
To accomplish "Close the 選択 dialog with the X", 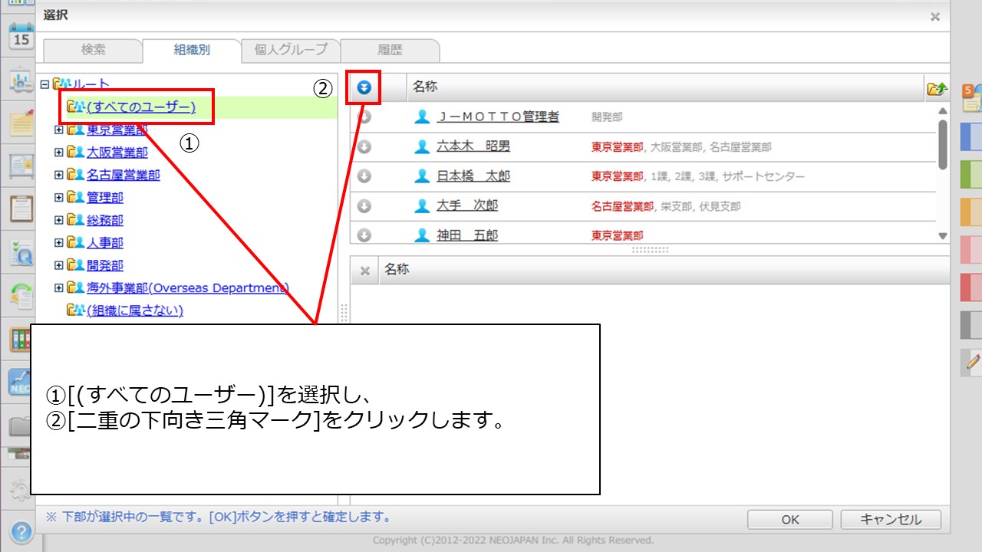I will pyautogui.click(x=935, y=16).
